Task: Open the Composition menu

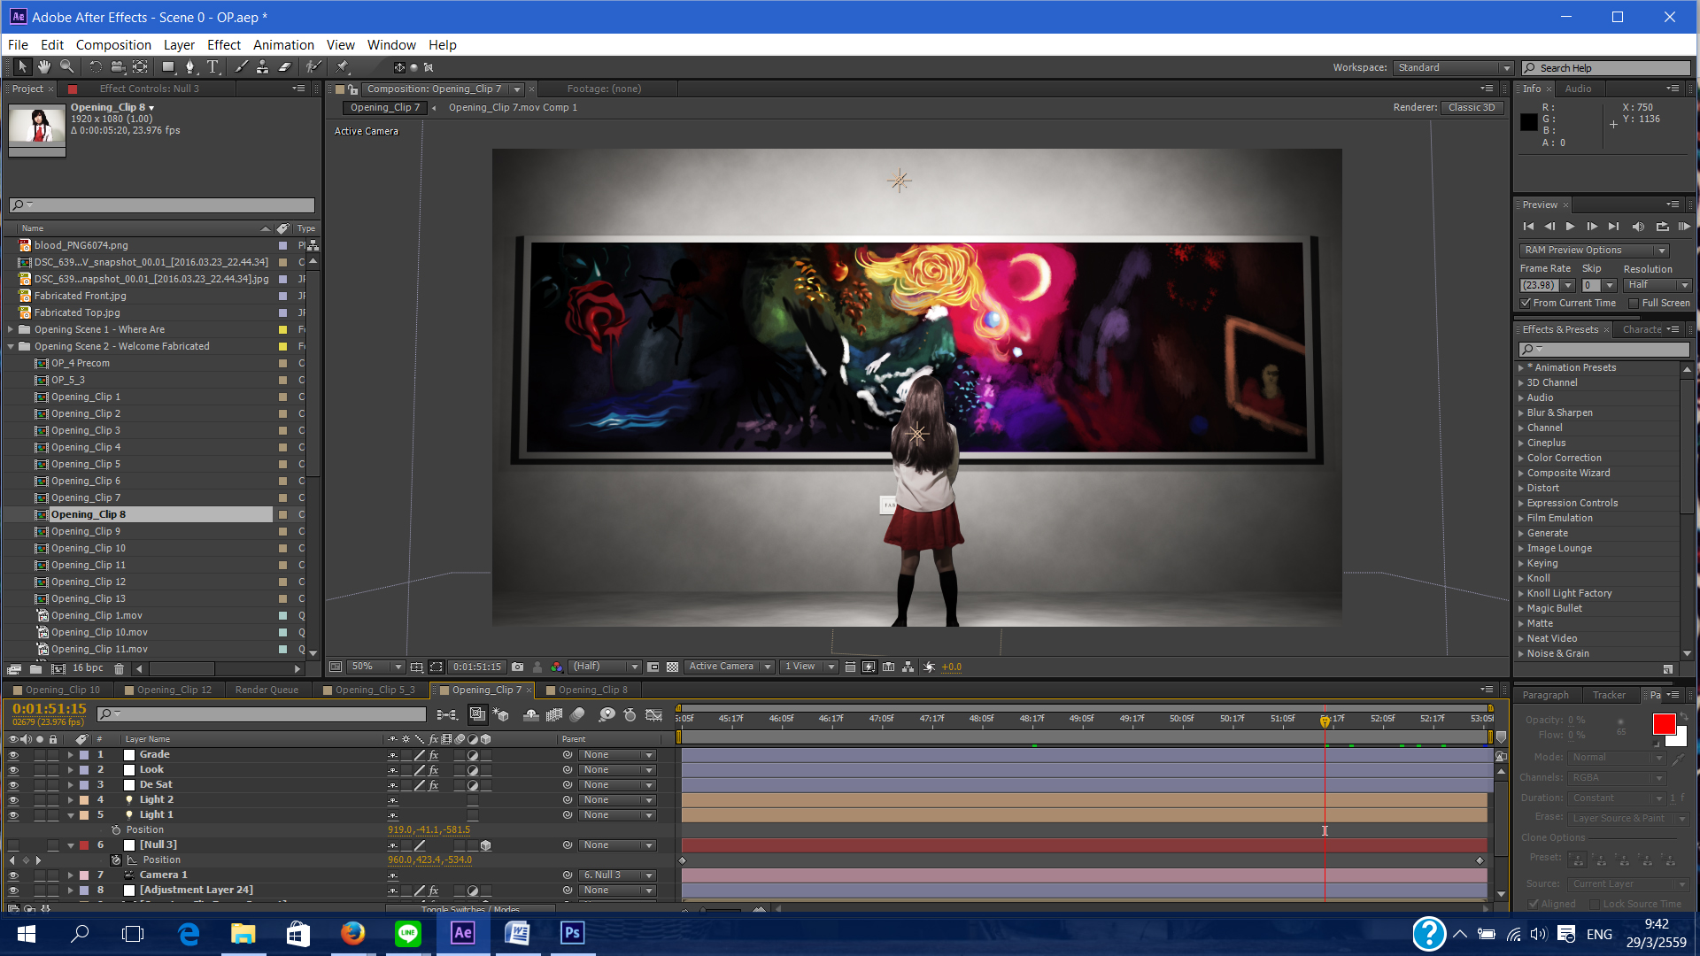Action: [113, 44]
